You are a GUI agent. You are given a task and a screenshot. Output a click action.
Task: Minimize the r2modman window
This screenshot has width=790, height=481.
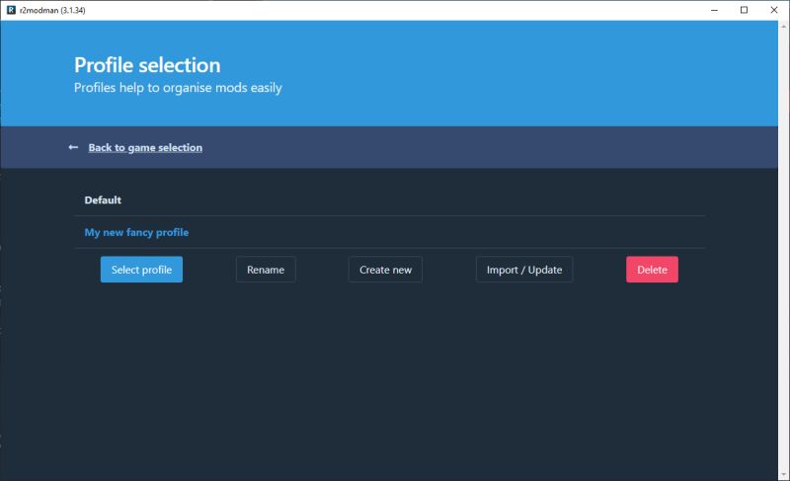[714, 10]
